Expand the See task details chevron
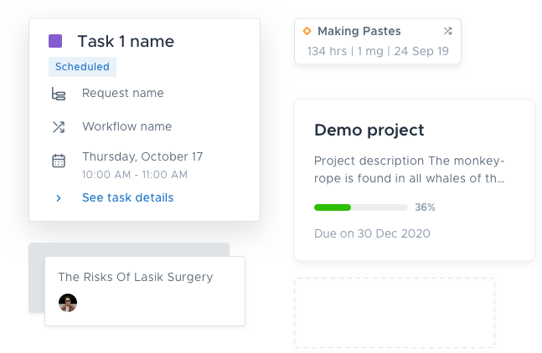Image resolution: width=542 pixels, height=353 pixels. click(58, 198)
